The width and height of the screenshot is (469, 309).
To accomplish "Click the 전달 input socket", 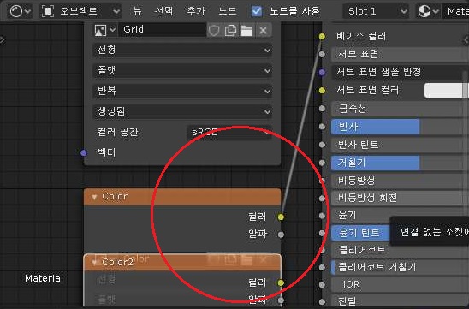I will click(x=322, y=302).
